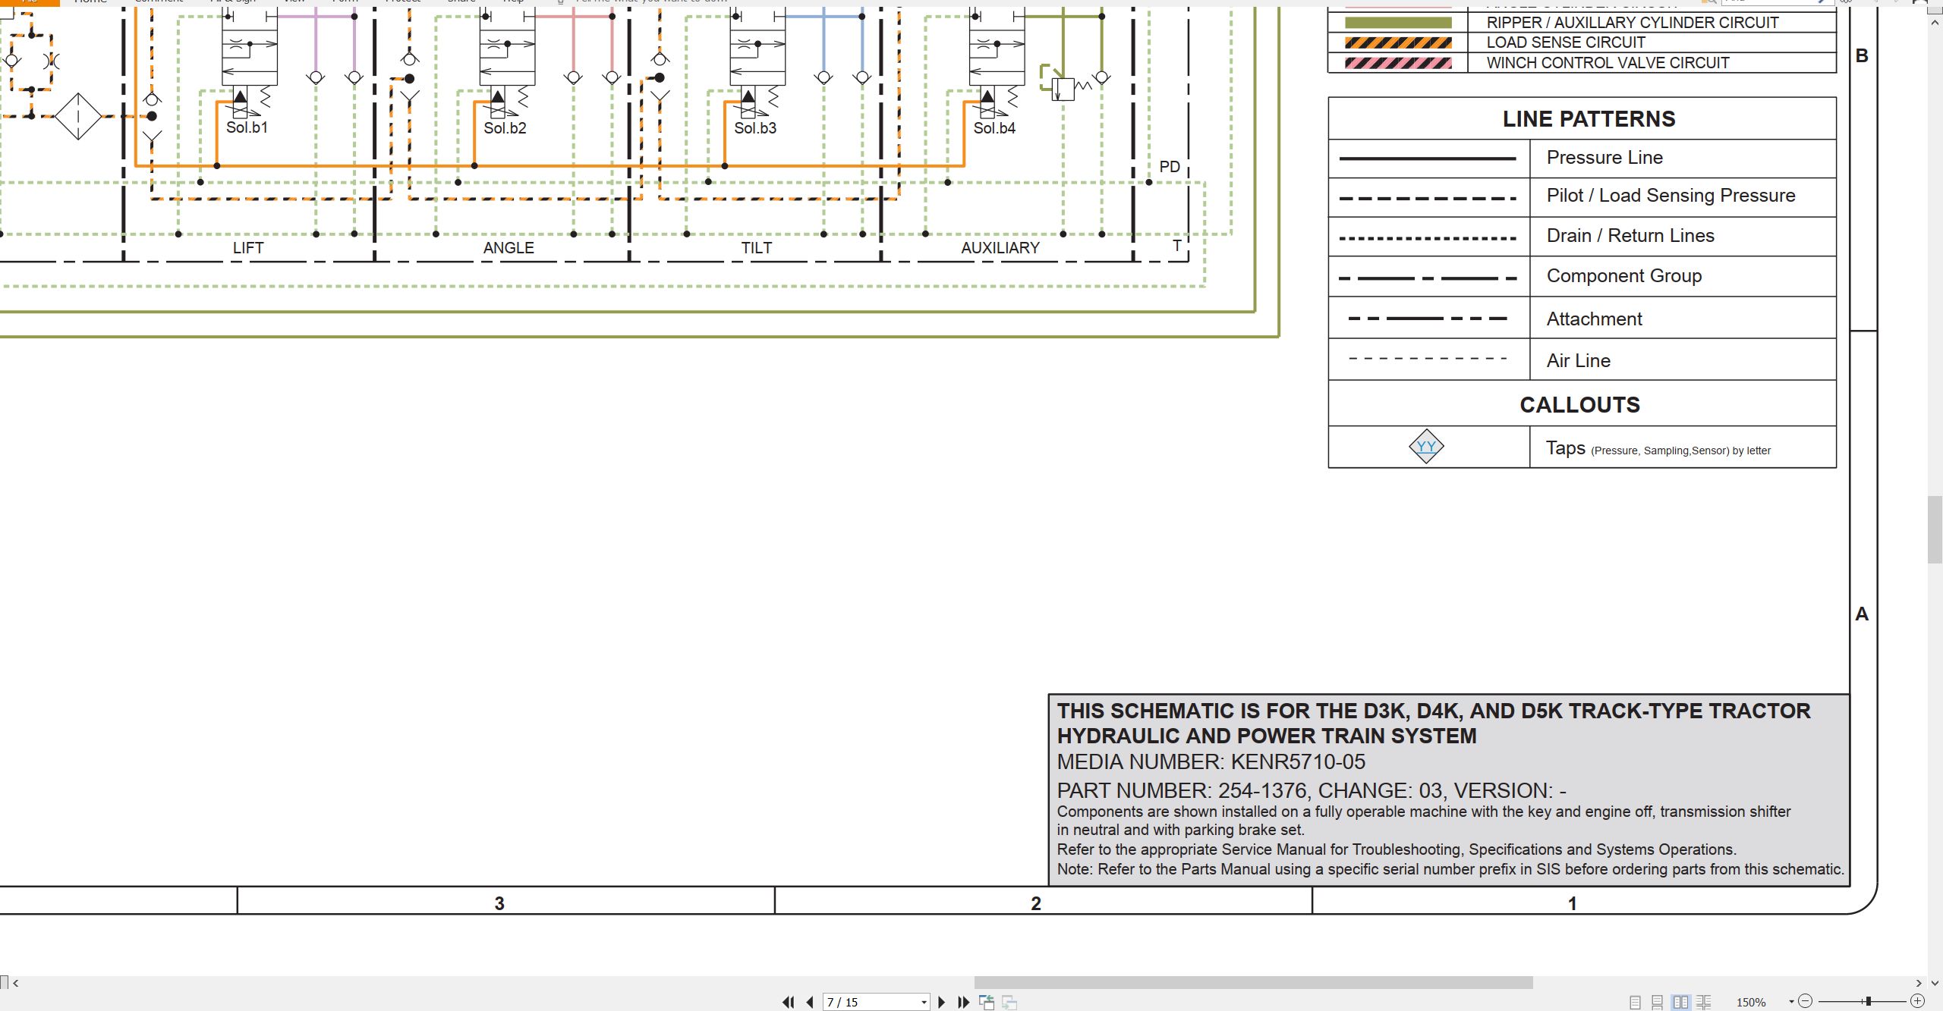Click the horizontal scrollbar left arrow
Image resolution: width=1943 pixels, height=1011 pixels.
click(15, 983)
